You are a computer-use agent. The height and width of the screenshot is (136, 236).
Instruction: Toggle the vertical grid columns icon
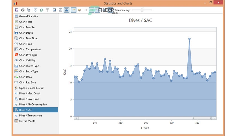(85, 10)
